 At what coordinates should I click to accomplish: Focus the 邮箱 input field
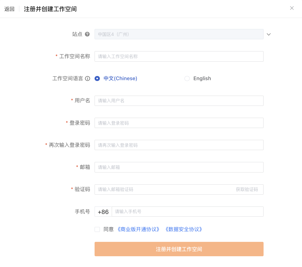coord(179,167)
